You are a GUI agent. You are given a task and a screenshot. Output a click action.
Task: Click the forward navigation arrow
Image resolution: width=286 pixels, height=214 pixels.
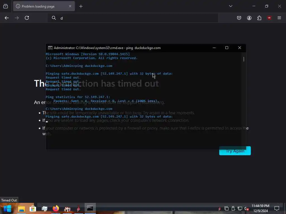16,18
